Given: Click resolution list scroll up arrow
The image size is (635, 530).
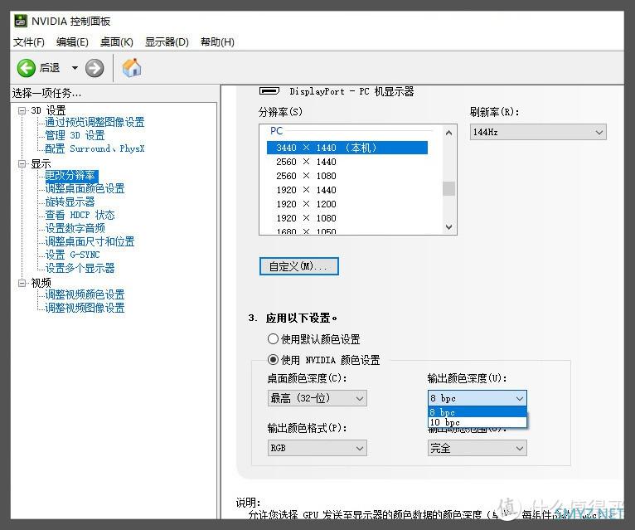Looking at the screenshot, I should click(448, 133).
